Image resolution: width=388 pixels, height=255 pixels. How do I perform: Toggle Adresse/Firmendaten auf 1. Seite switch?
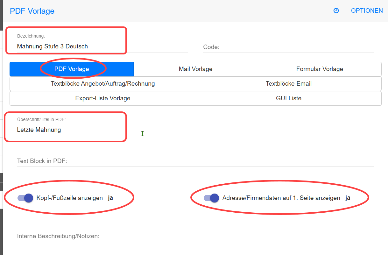point(211,198)
